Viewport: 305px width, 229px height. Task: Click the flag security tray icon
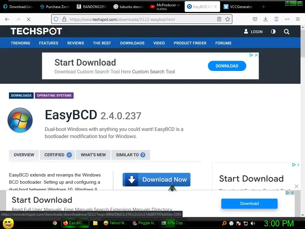[x=239, y=223]
